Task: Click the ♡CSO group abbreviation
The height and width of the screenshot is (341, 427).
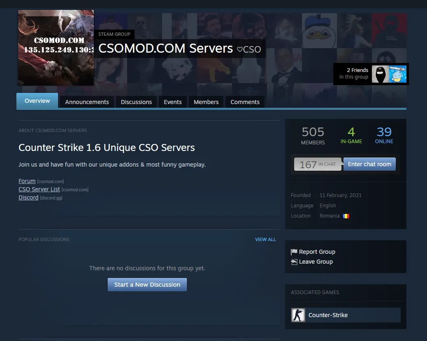Action: tap(249, 49)
